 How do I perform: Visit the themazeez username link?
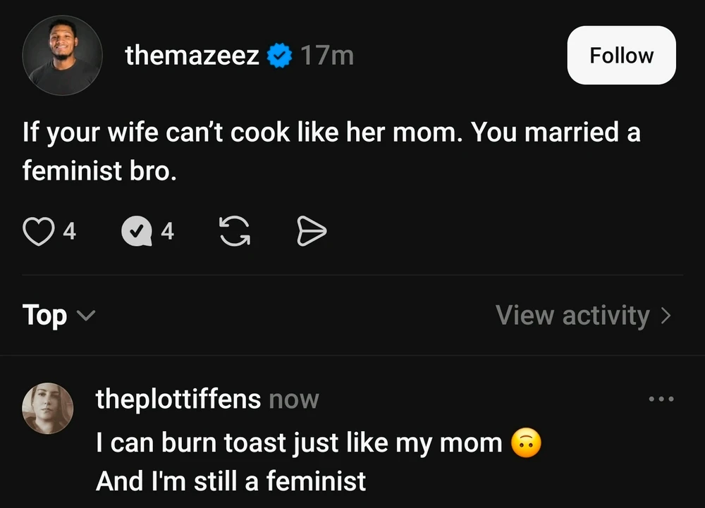pyautogui.click(x=192, y=55)
